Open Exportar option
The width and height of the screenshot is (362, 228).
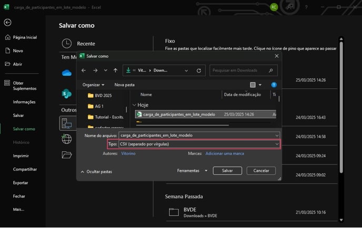pyautogui.click(x=21, y=183)
